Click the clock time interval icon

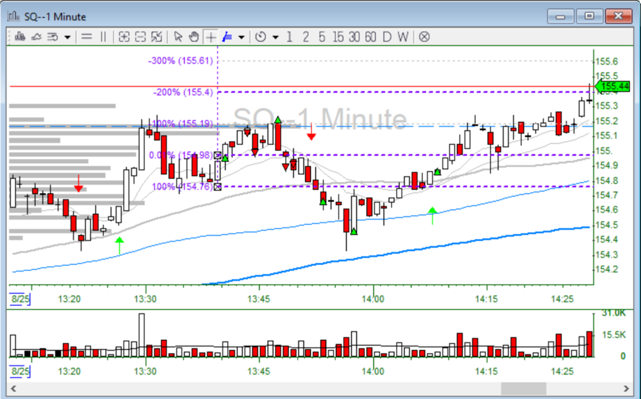[260, 37]
